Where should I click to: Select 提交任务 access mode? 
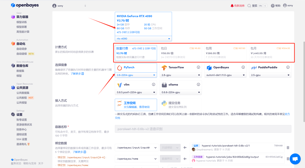(180, 105)
